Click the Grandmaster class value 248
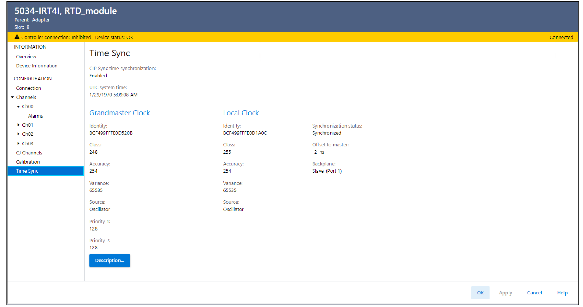The height and width of the screenshot is (307, 583). click(x=93, y=152)
